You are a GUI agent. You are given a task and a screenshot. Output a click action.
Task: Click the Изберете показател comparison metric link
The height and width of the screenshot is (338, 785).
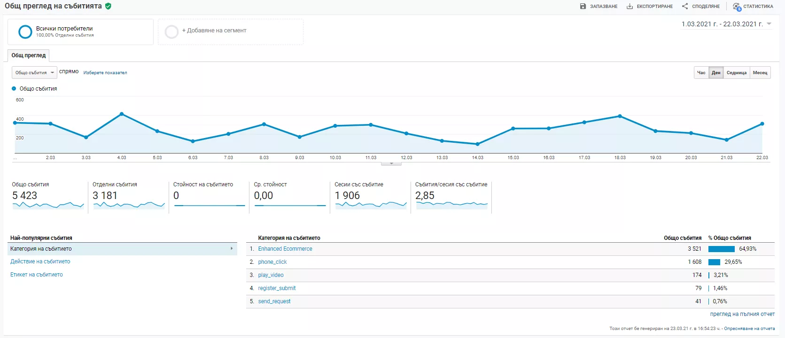tap(105, 73)
